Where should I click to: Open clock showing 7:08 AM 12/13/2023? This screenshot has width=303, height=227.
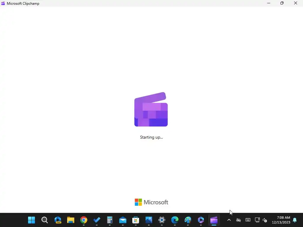(x=281, y=220)
